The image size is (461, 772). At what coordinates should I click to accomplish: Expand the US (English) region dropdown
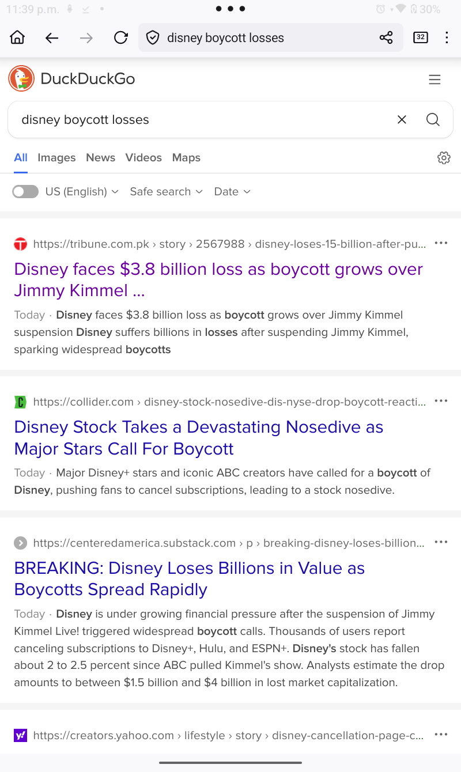[x=82, y=191]
